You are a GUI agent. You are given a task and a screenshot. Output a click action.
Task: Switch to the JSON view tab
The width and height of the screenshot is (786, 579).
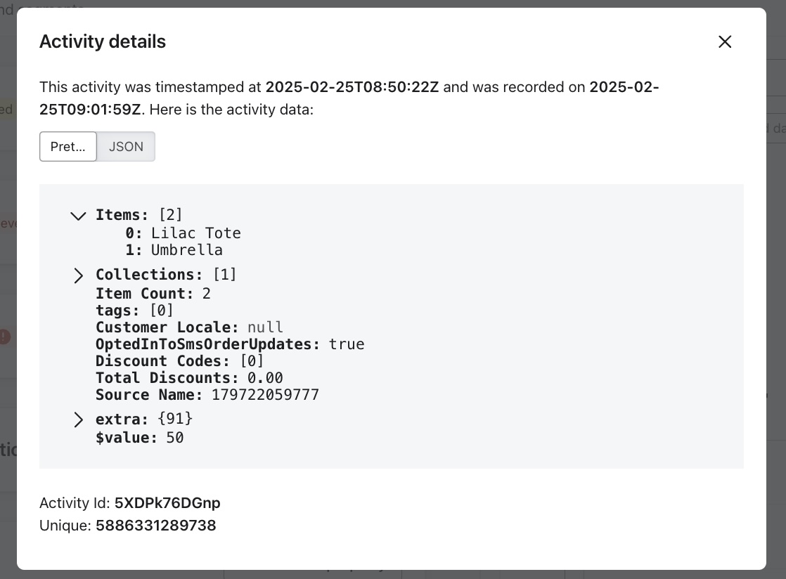click(126, 146)
